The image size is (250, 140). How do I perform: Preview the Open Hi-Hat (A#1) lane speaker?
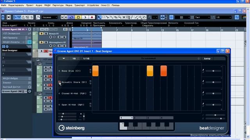coord(59,105)
